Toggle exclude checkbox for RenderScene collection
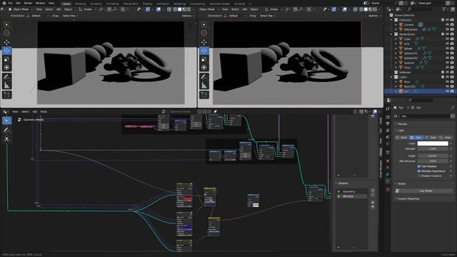457x257 pixels. click(443, 34)
